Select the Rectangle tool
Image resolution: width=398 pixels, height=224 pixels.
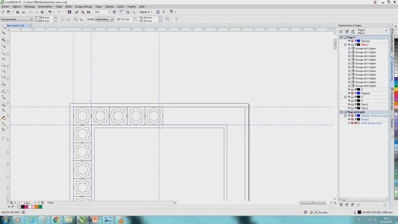tap(3, 65)
